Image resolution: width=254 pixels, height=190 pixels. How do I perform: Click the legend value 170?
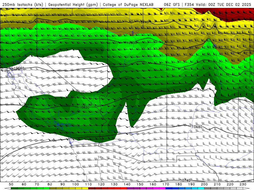(165, 184)
